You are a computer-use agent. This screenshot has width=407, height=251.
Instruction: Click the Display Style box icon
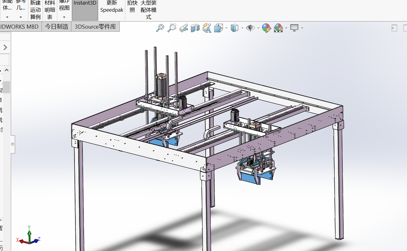pyautogui.click(x=235, y=28)
